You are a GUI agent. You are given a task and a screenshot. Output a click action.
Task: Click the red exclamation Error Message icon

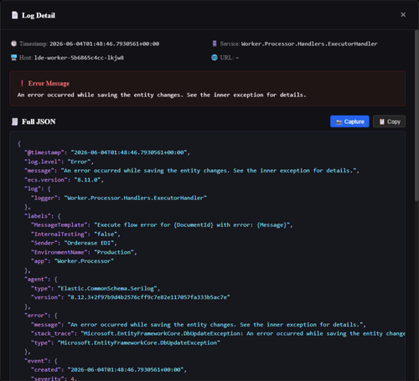(x=22, y=83)
